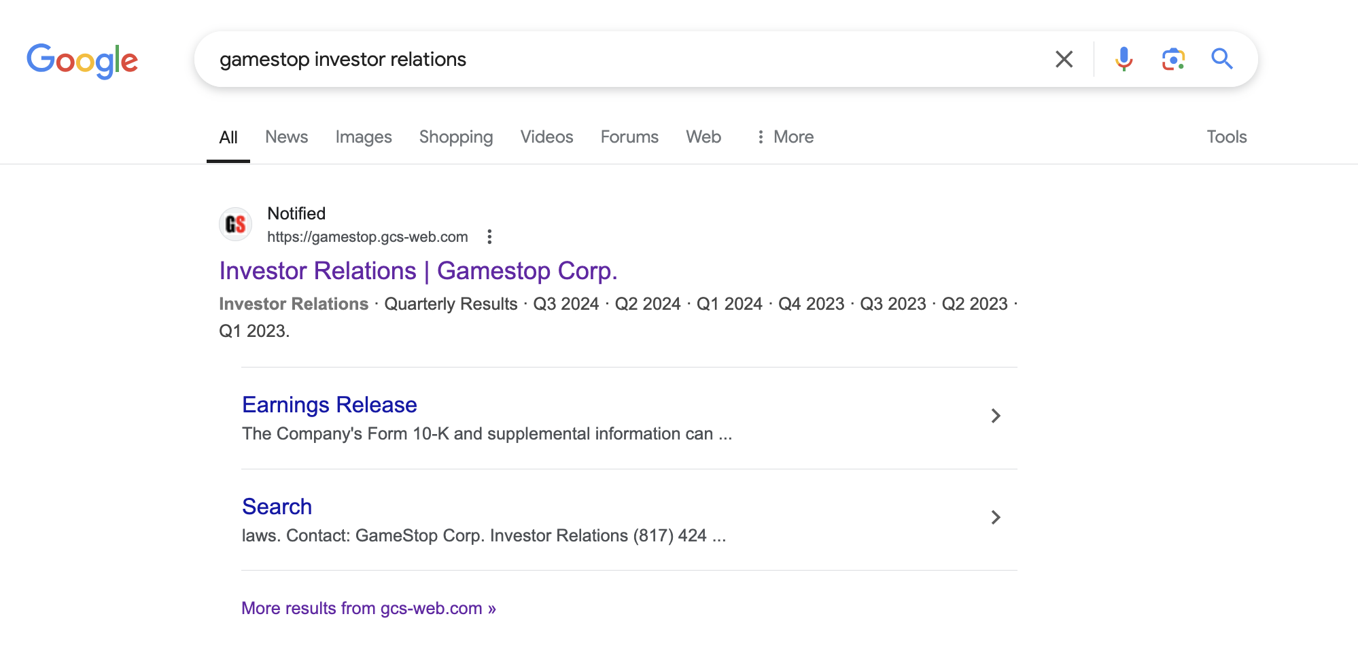
Task: Select the Shopping tab
Action: click(455, 137)
